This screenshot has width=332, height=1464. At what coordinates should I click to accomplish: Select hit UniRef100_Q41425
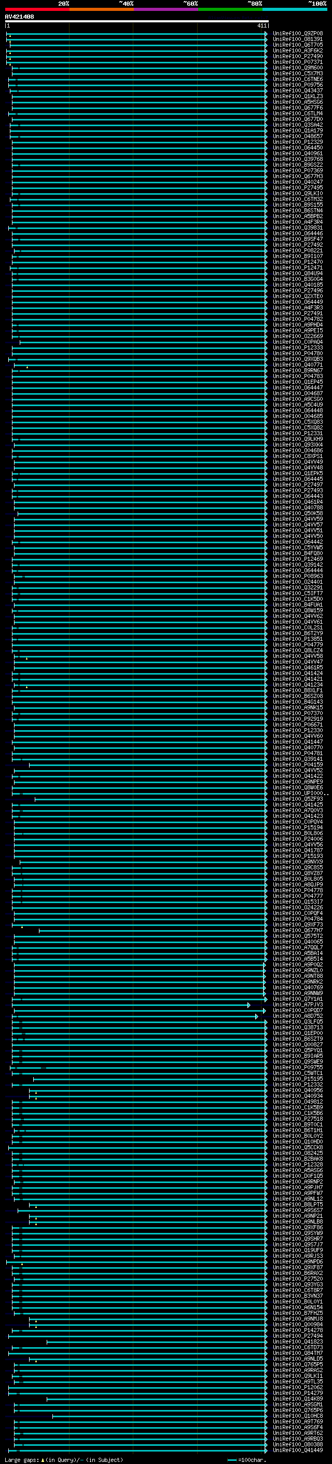[x=297, y=804]
